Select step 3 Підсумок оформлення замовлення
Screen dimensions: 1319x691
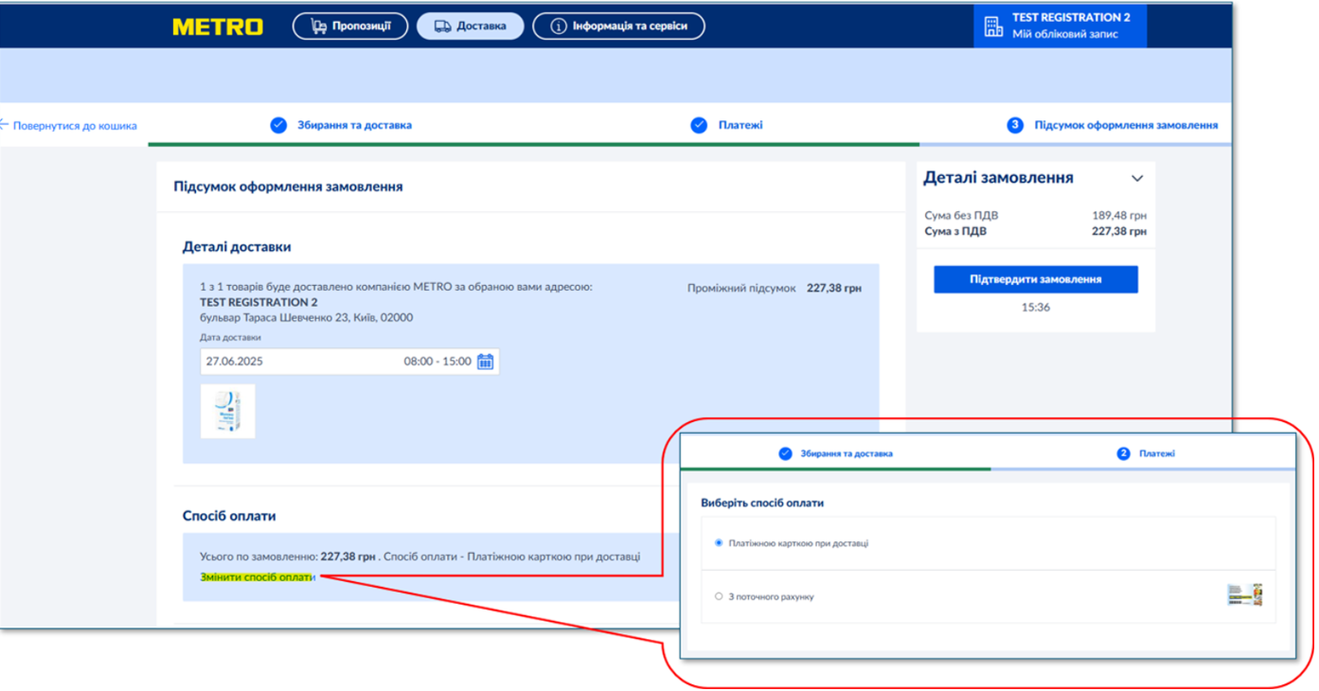[x=1113, y=125]
